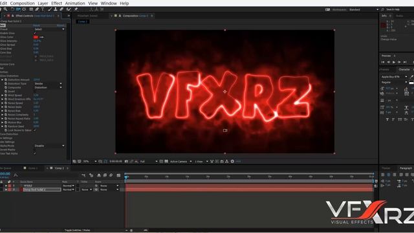
Task: Select the Roto Brush tool
Action: [x=69, y=9]
